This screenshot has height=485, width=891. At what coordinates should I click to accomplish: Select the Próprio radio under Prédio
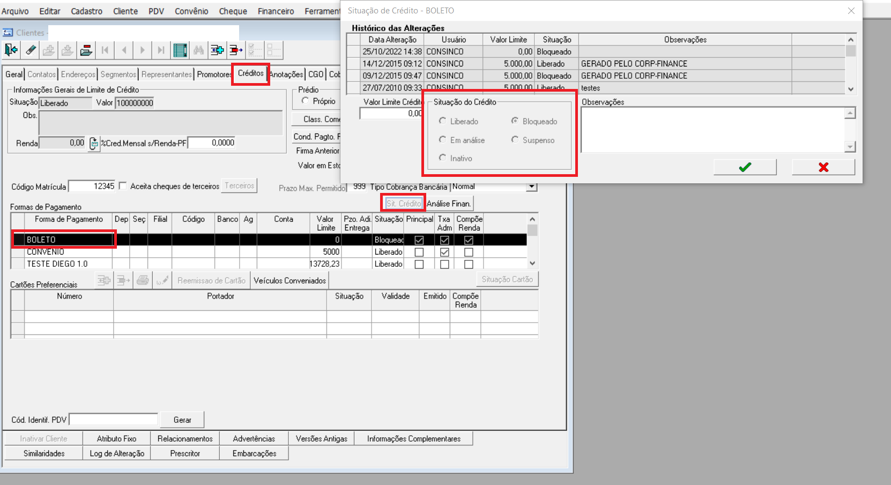305,101
